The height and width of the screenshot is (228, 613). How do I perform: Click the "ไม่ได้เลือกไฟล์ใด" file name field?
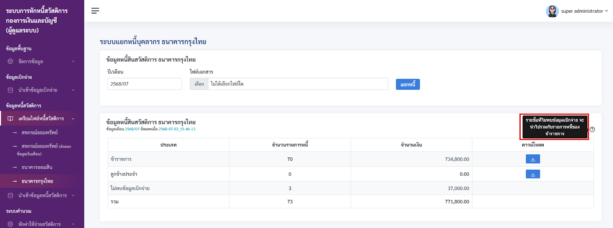(x=298, y=84)
